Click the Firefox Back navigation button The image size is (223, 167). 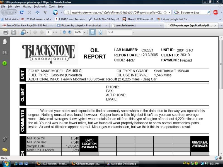4,13
